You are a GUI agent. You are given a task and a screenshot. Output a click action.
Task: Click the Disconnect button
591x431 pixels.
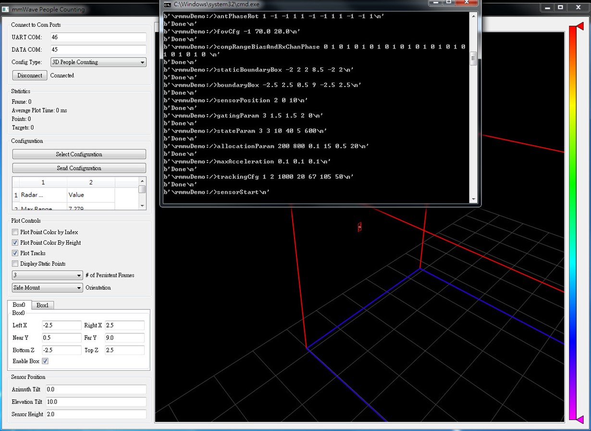coord(30,76)
